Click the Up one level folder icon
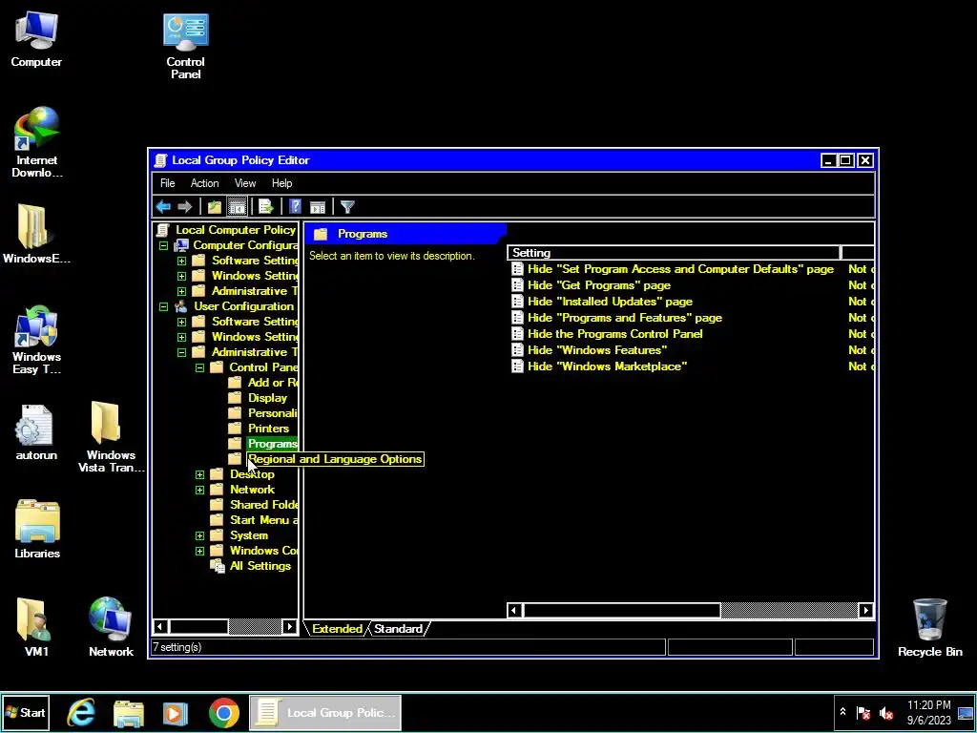The height and width of the screenshot is (733, 977). pyautogui.click(x=215, y=206)
